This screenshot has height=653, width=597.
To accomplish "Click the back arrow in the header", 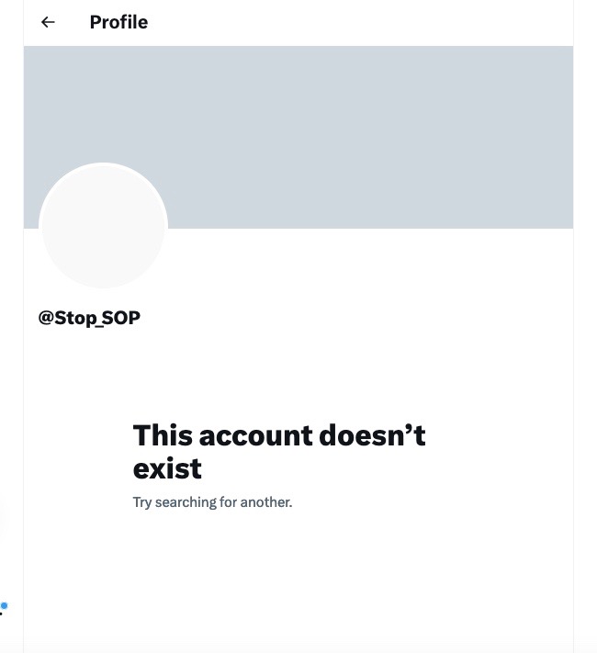I will coord(48,22).
